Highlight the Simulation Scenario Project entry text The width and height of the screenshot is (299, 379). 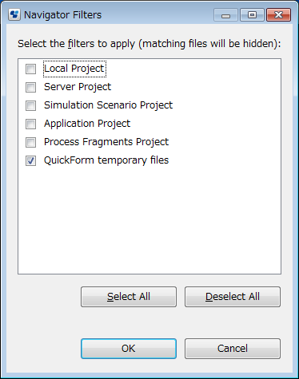[x=109, y=105]
